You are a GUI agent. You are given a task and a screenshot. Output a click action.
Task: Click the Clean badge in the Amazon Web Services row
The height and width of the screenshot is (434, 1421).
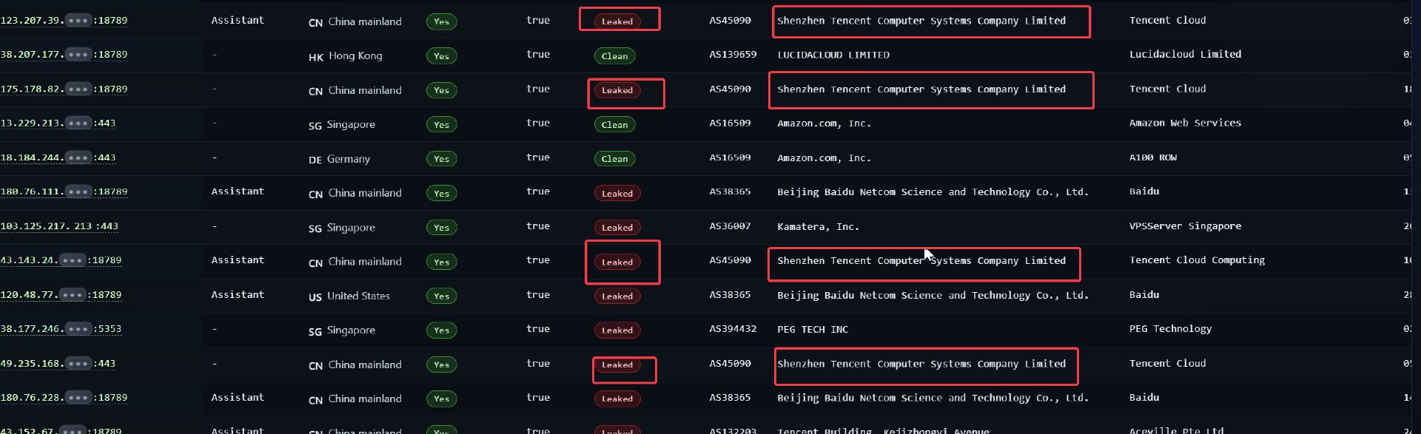pyautogui.click(x=614, y=125)
